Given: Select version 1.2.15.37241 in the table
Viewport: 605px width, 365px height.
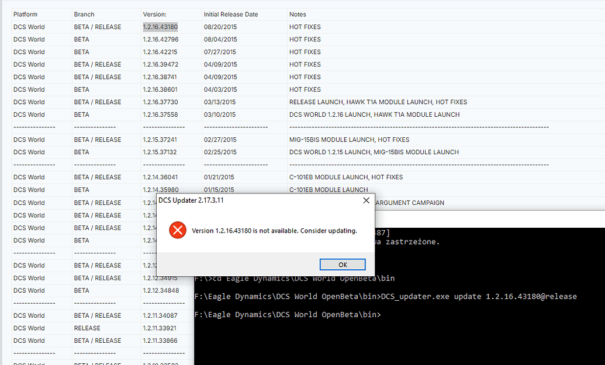Looking at the screenshot, I should point(161,140).
